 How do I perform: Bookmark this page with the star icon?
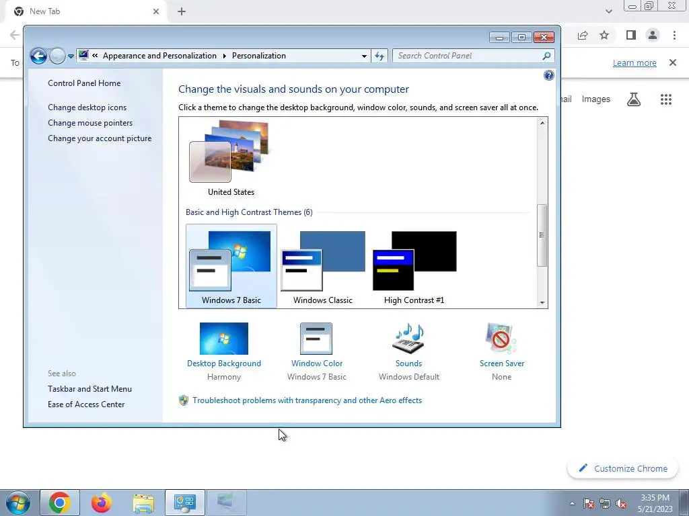(x=604, y=35)
